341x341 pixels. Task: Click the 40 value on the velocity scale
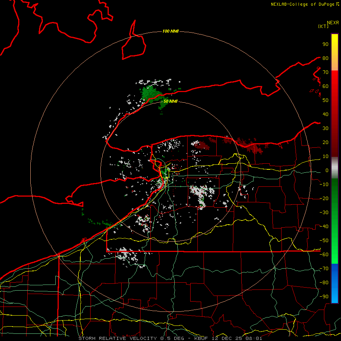point(325,114)
